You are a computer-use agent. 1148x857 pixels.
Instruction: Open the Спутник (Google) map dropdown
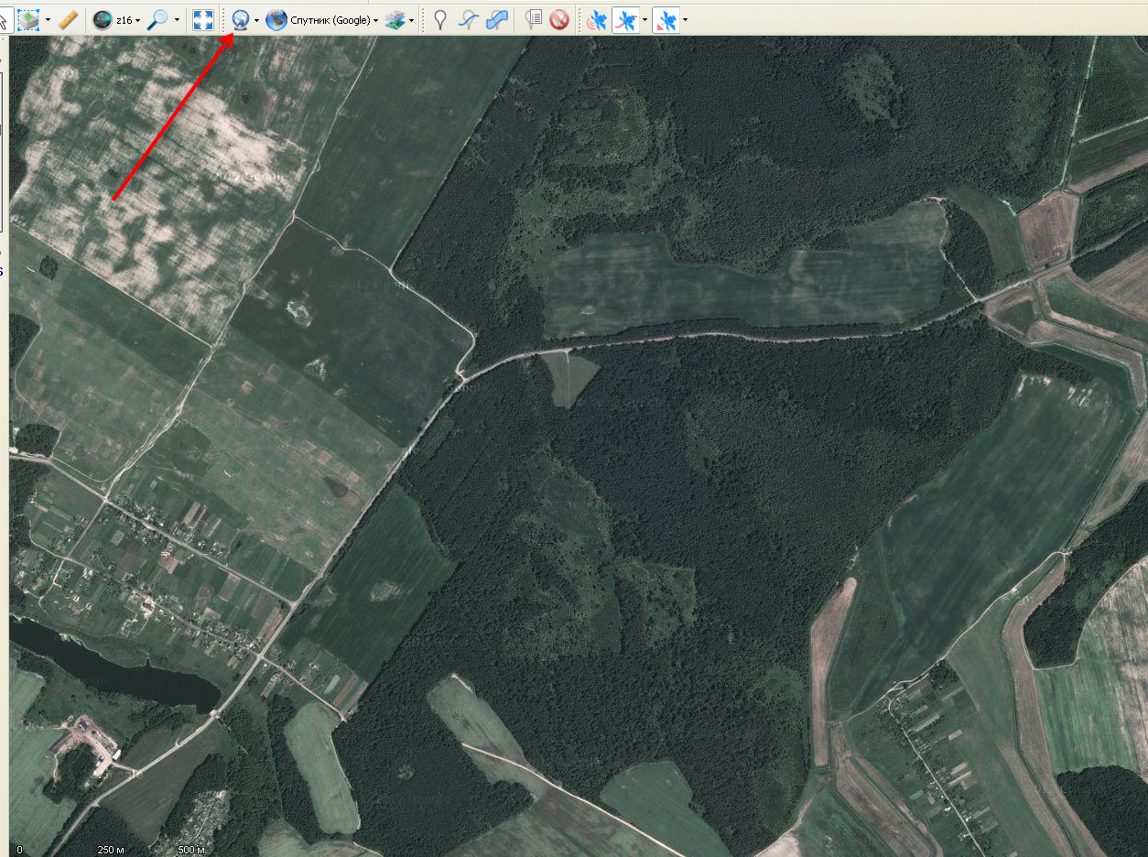tap(330, 20)
